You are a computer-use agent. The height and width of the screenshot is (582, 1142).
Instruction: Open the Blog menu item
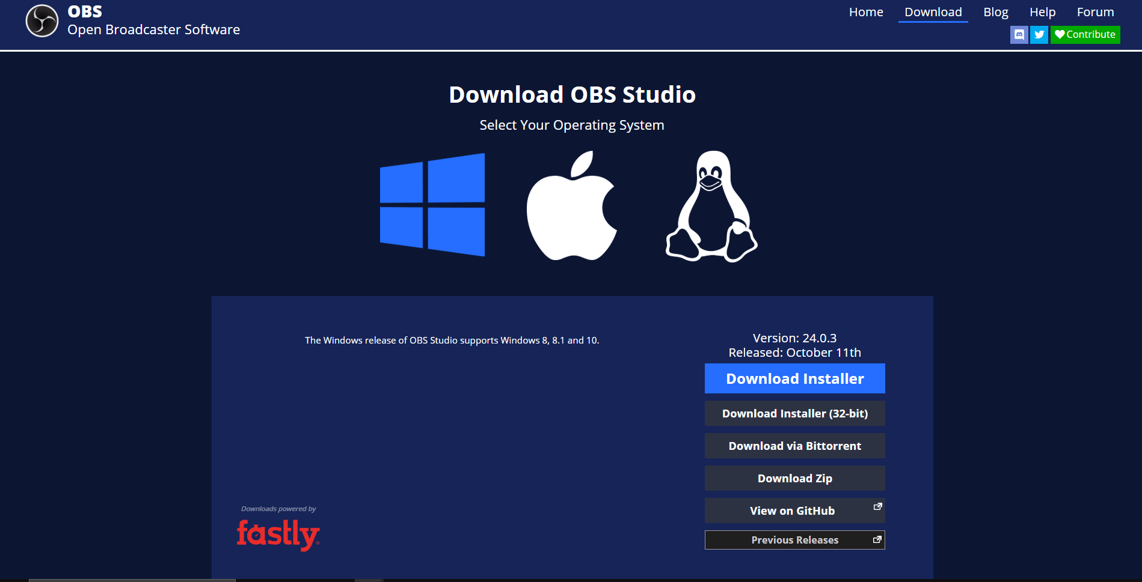coord(996,12)
